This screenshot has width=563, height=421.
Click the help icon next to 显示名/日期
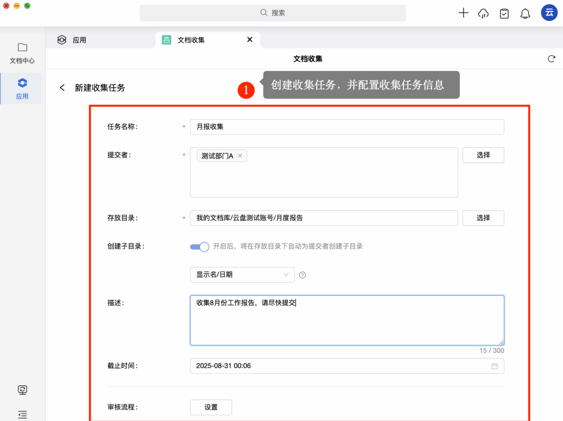tap(302, 275)
